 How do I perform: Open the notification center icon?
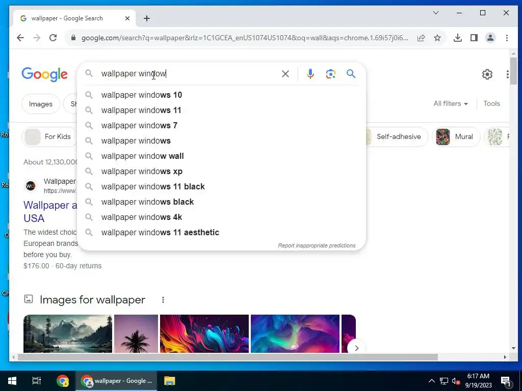506,381
